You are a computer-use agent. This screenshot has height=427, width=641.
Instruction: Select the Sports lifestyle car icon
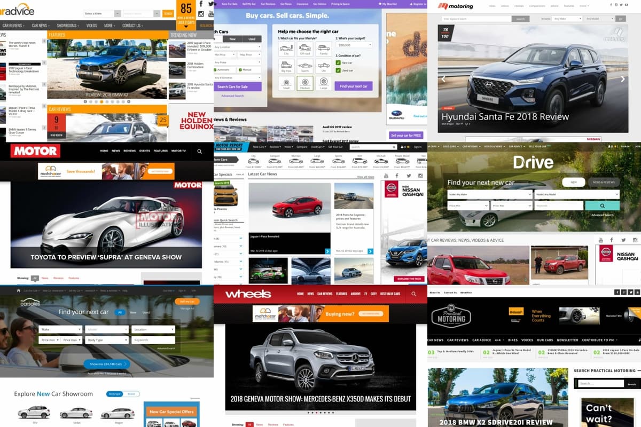[305, 66]
